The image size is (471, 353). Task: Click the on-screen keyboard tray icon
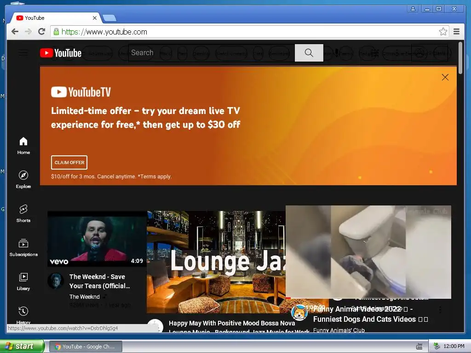coord(419,347)
